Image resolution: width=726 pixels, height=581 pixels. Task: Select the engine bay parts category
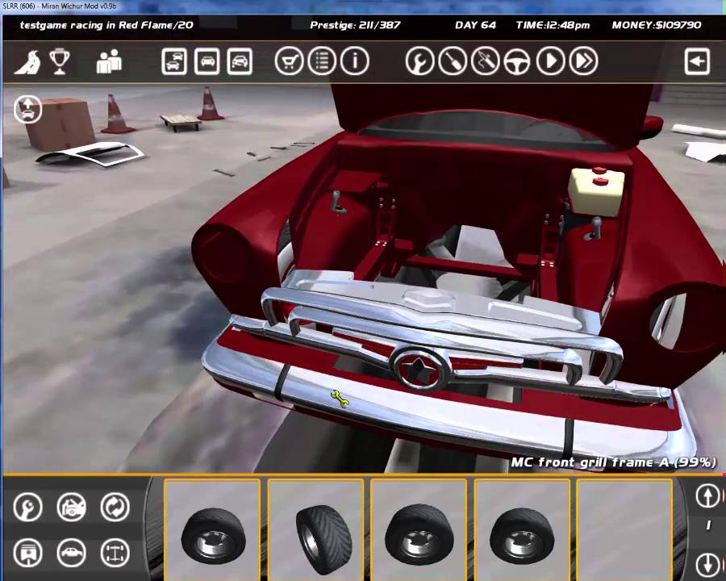pyautogui.click(x=71, y=507)
